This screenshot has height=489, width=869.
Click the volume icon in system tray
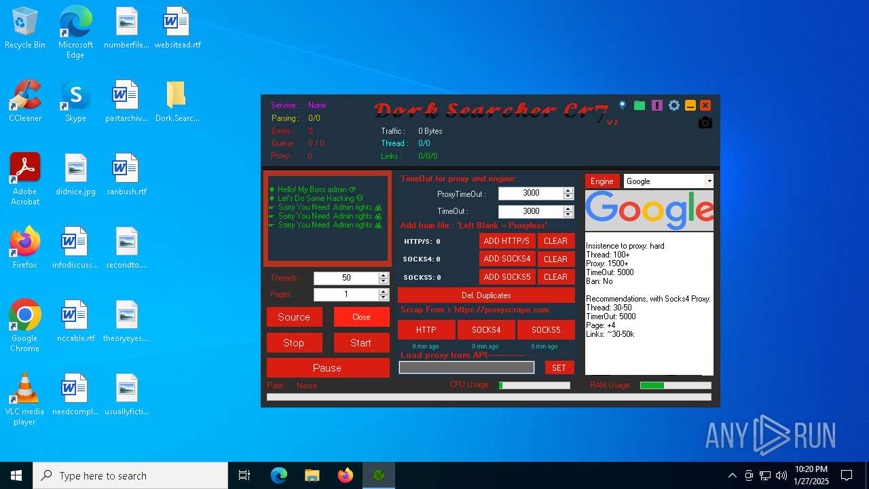781,475
